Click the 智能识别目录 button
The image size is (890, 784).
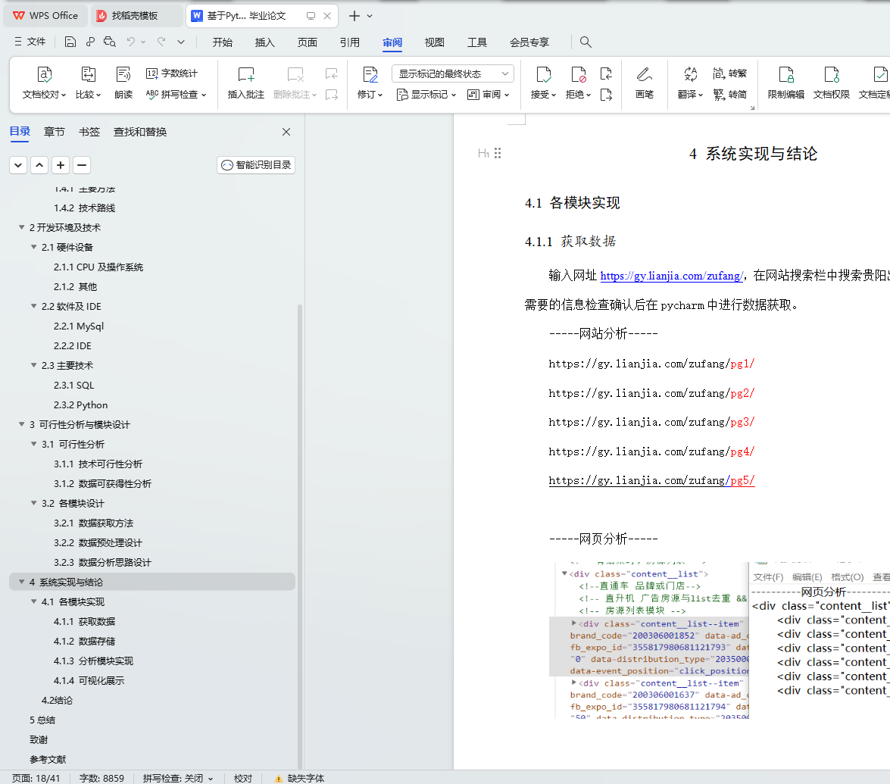click(256, 165)
